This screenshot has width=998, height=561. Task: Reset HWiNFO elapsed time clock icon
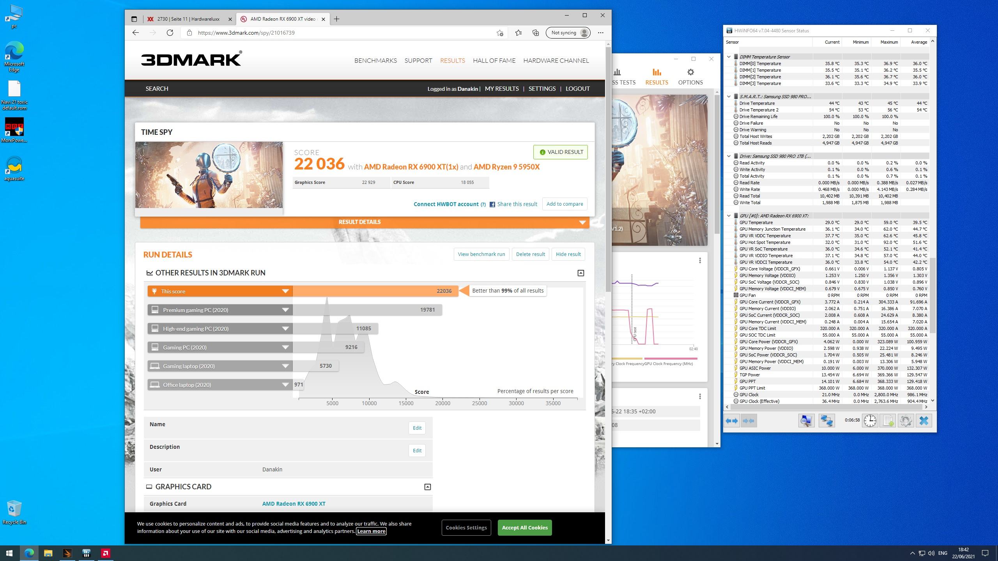pyautogui.click(x=870, y=421)
